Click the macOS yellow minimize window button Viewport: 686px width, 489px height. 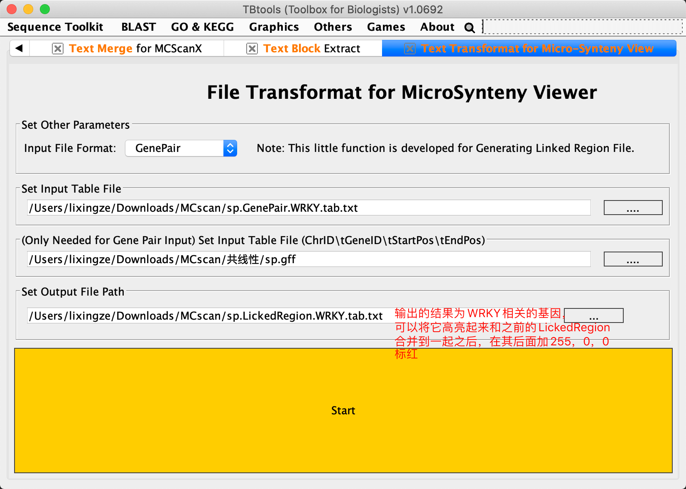[28, 9]
